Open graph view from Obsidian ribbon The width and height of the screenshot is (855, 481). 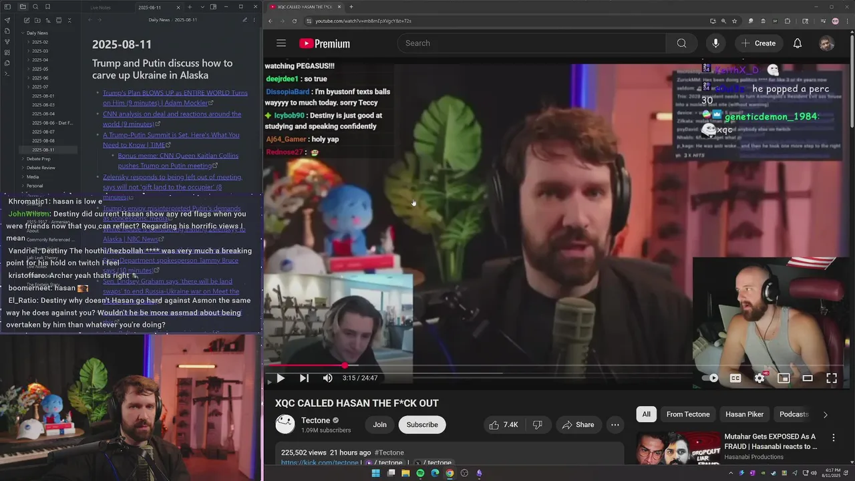[x=7, y=41]
